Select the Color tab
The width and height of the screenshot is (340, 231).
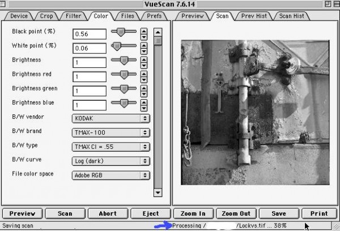coord(101,16)
